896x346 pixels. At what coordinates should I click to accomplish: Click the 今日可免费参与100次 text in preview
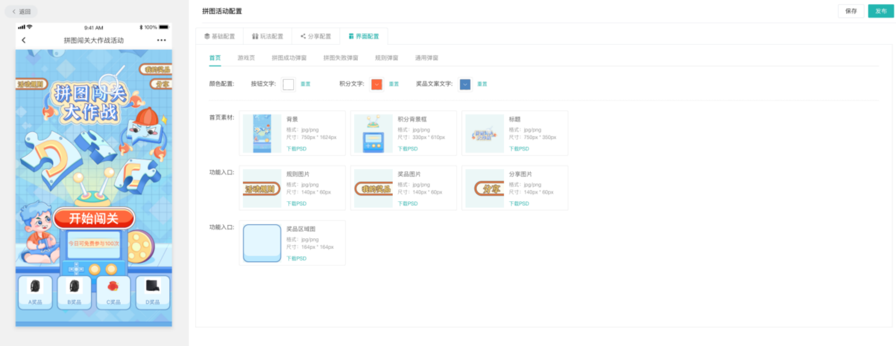tap(94, 244)
